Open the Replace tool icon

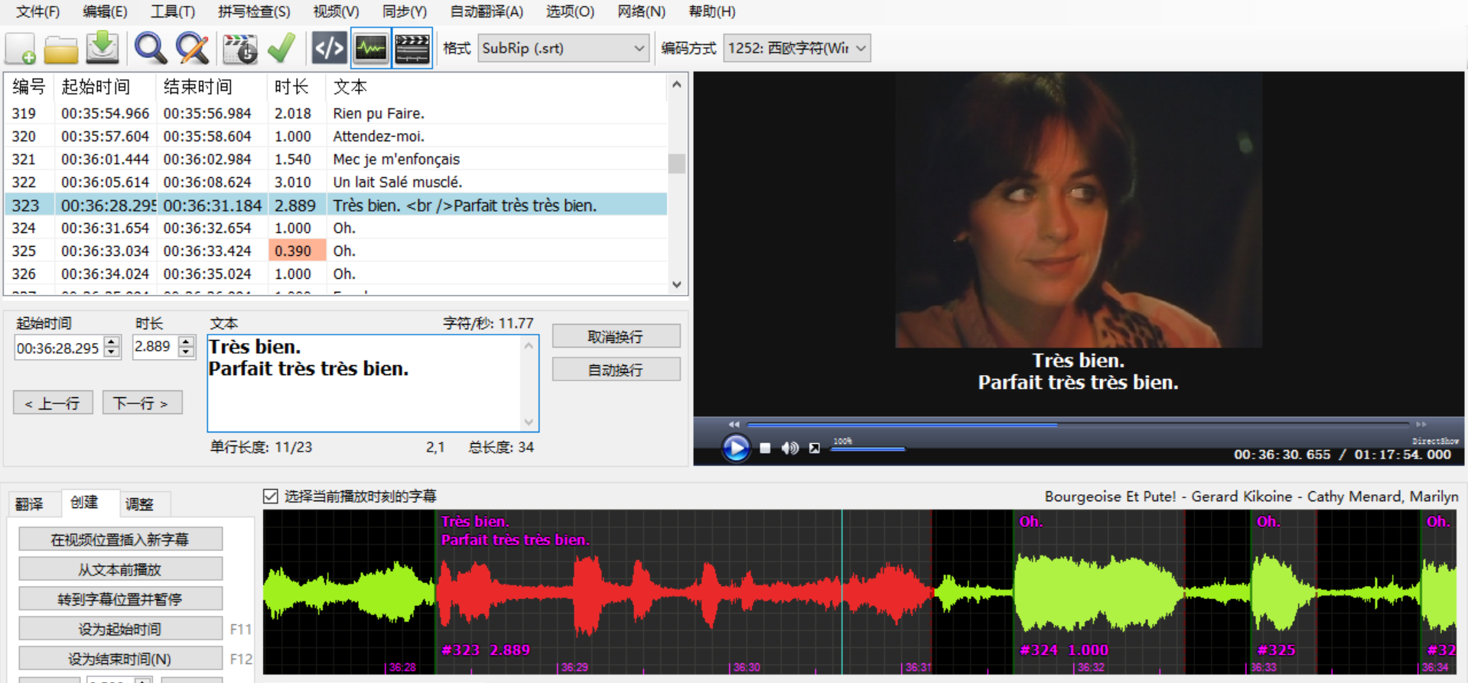[x=192, y=48]
